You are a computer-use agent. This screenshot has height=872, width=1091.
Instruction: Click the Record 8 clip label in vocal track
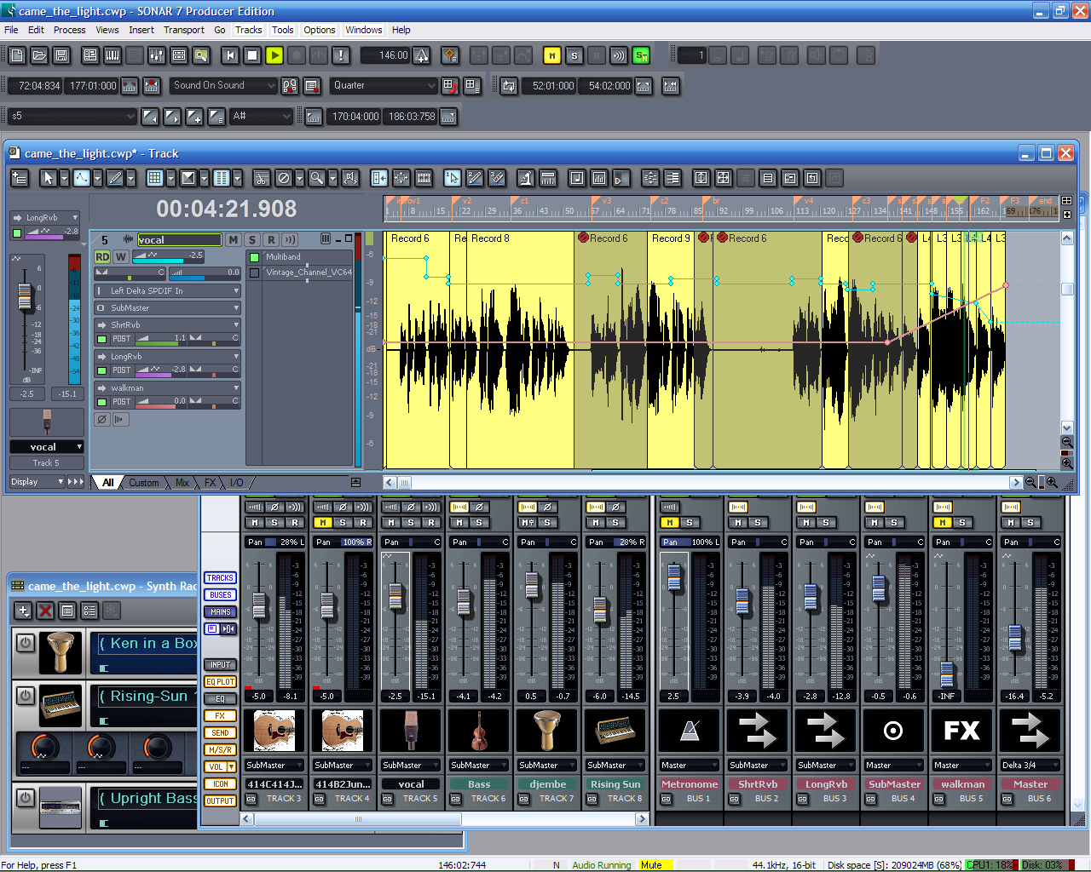[490, 238]
